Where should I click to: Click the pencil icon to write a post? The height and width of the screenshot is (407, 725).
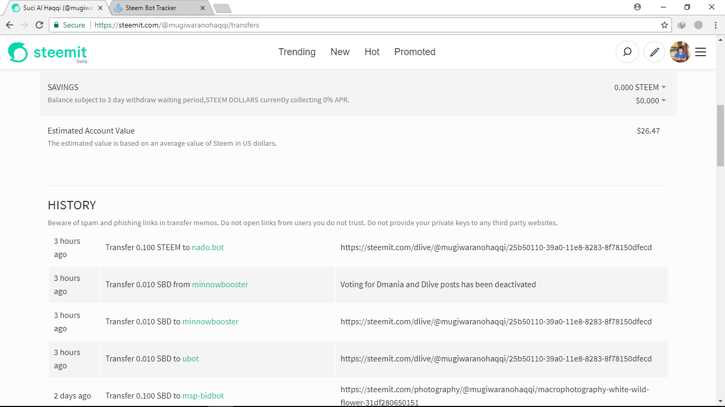click(654, 52)
